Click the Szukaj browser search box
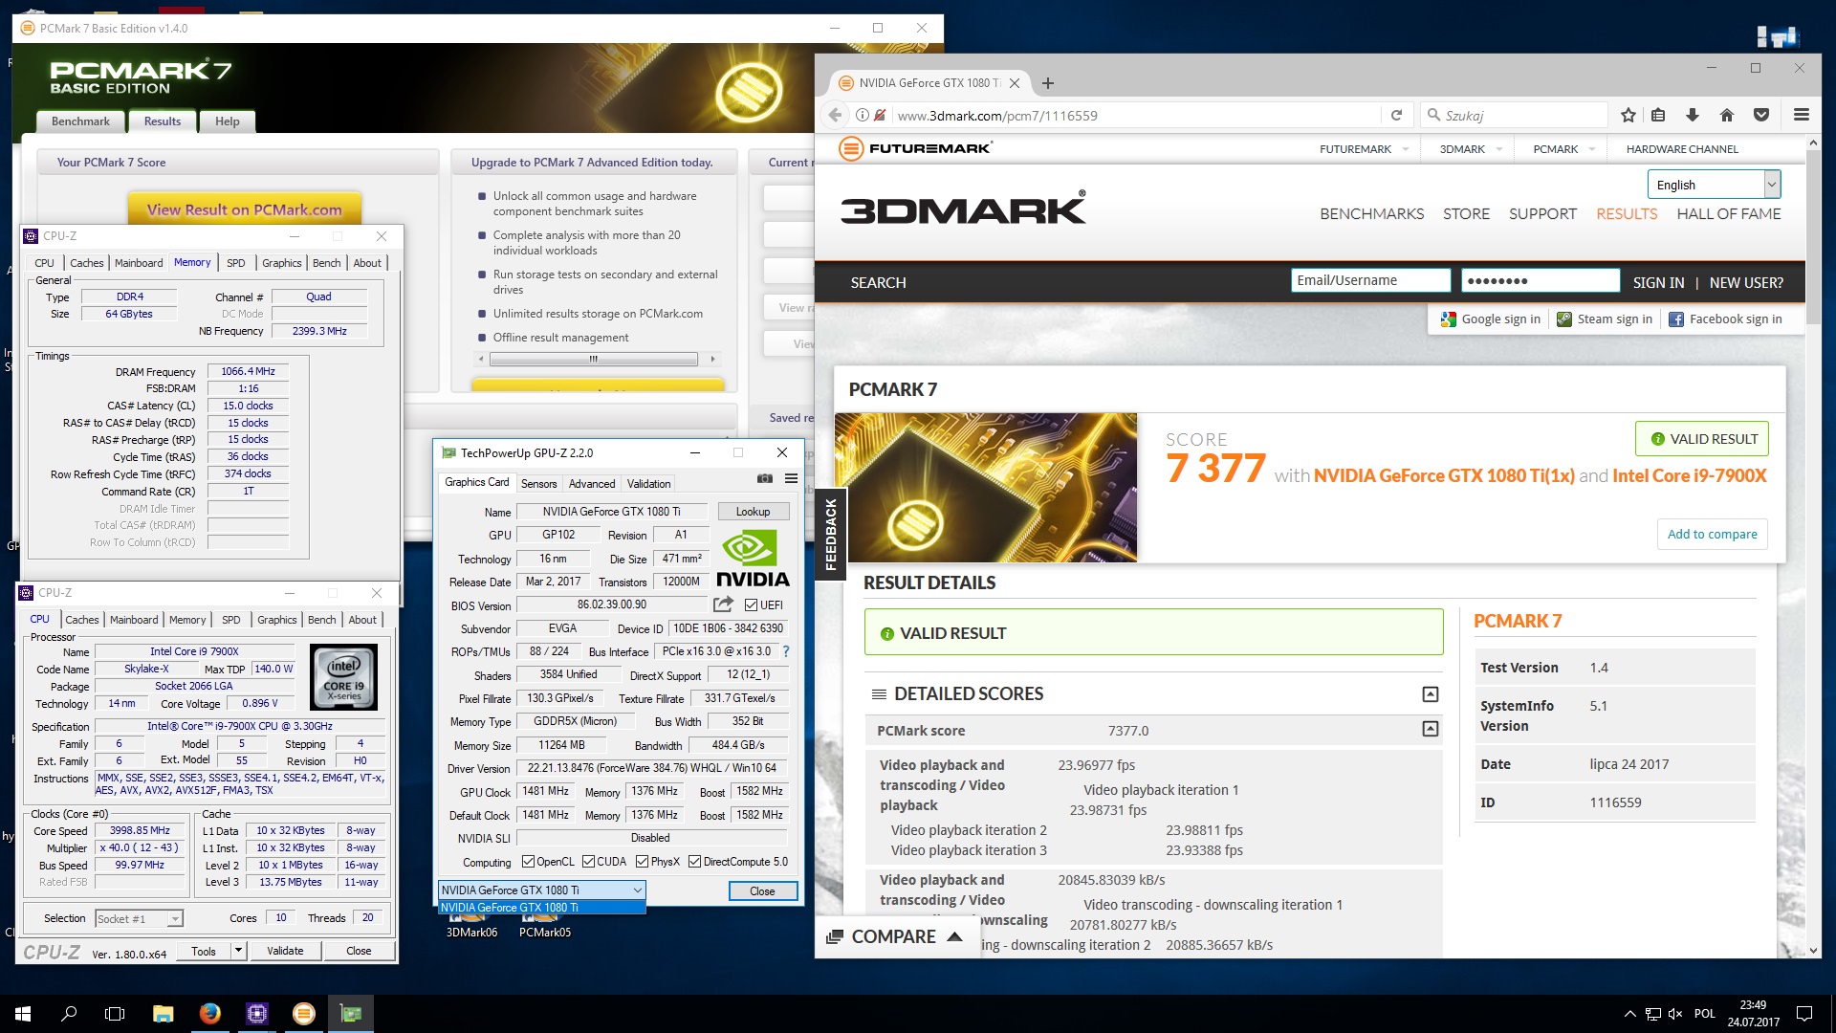 click(x=1514, y=115)
